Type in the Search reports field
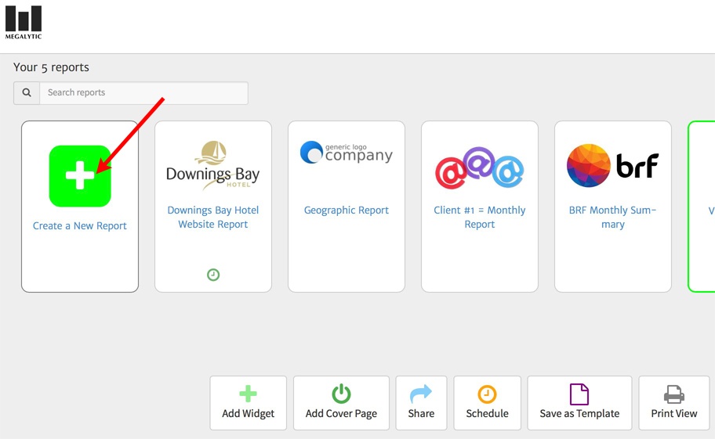Viewport: 715px width, 439px height. pyautogui.click(x=143, y=92)
